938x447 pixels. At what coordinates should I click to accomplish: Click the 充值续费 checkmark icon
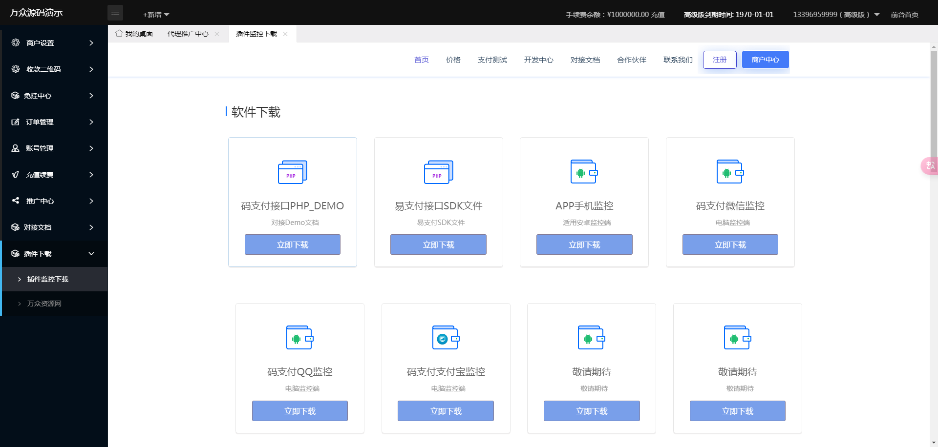coord(15,175)
